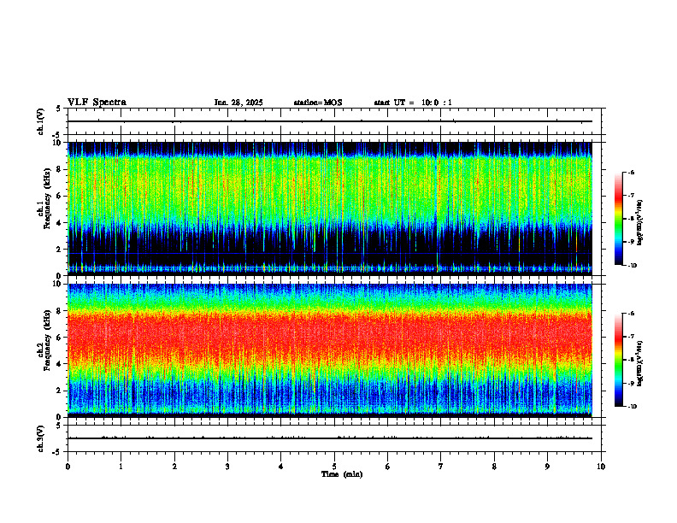677x523 pixels.
Task: Click the "0" tick on the Time axis
Action: (x=68, y=467)
